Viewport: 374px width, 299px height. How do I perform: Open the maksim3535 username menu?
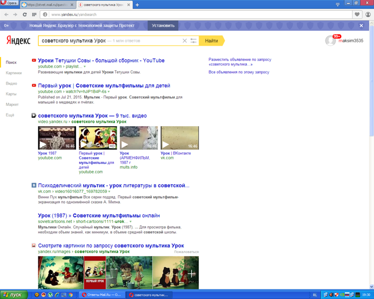(351, 41)
